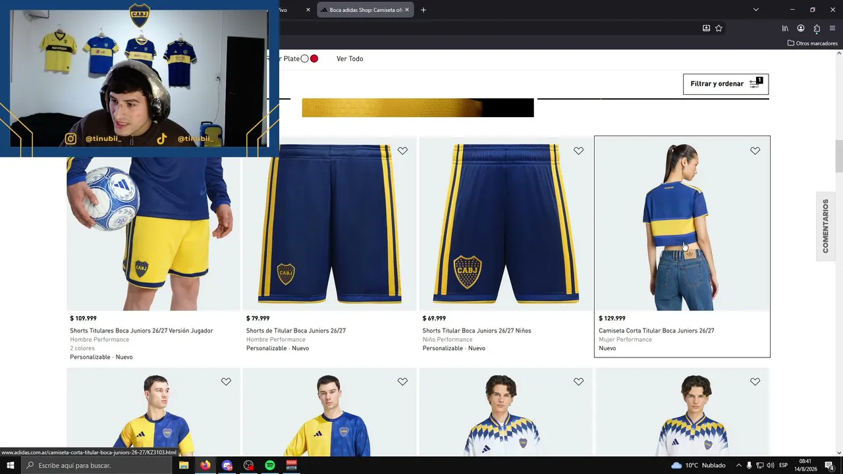
Task: Bookmark this page with the star icon
Action: tap(719, 28)
